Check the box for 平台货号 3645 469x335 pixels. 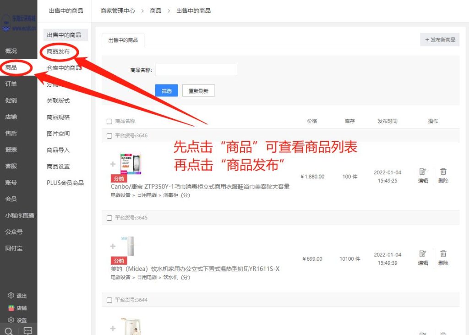[109, 218]
